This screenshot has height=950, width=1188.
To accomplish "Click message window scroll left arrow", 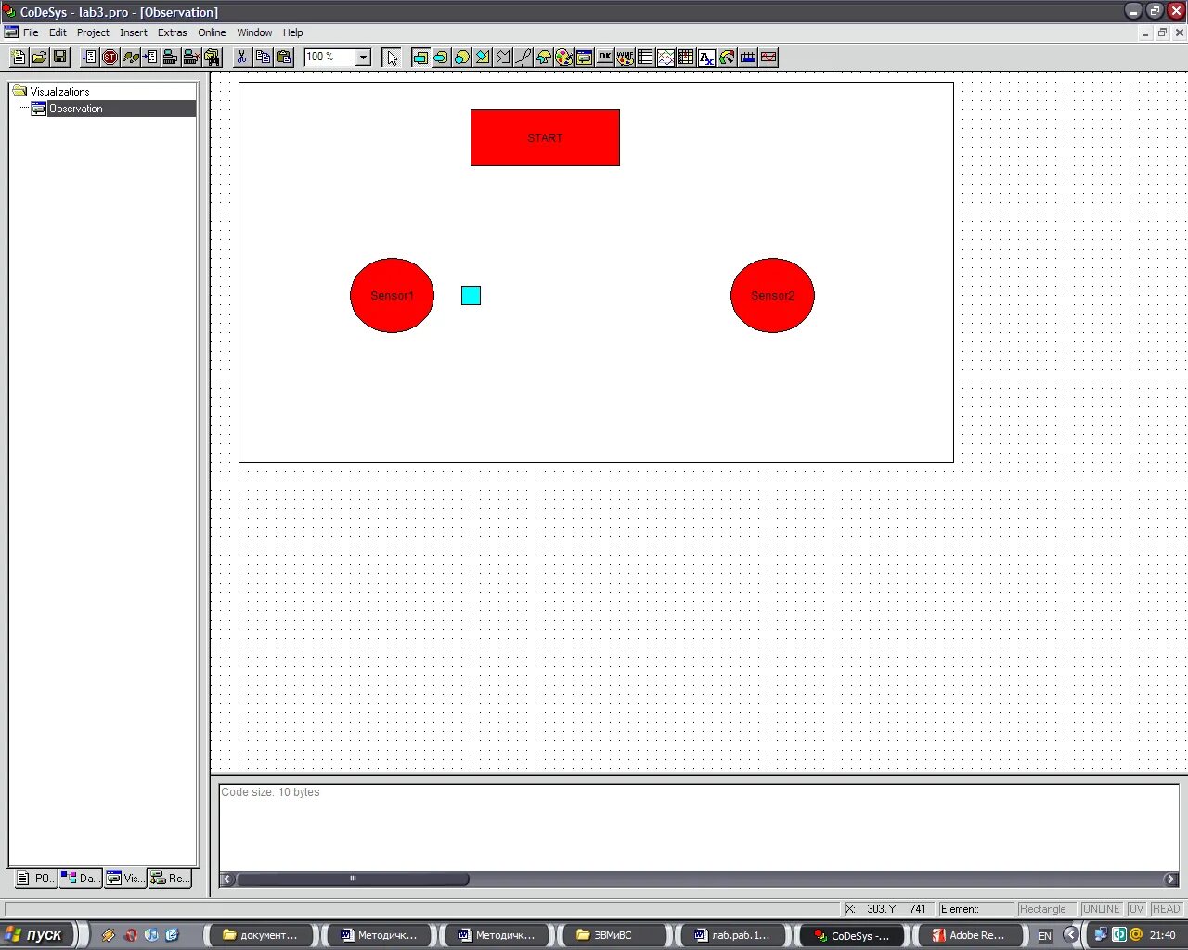I will coord(227,879).
